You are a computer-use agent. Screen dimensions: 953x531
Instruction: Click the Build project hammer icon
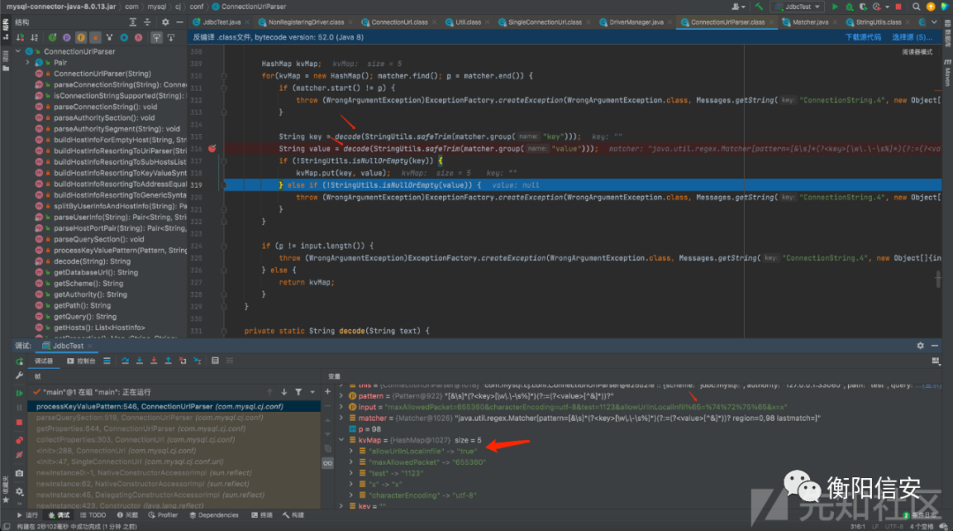(759, 7)
